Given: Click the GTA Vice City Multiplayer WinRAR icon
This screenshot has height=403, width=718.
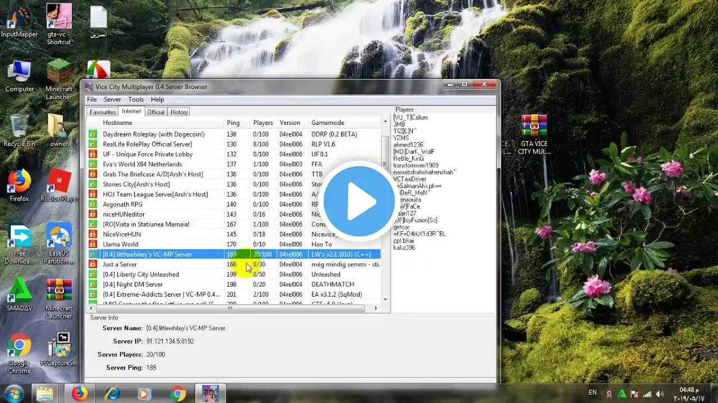Looking at the screenshot, I should click(x=533, y=135).
